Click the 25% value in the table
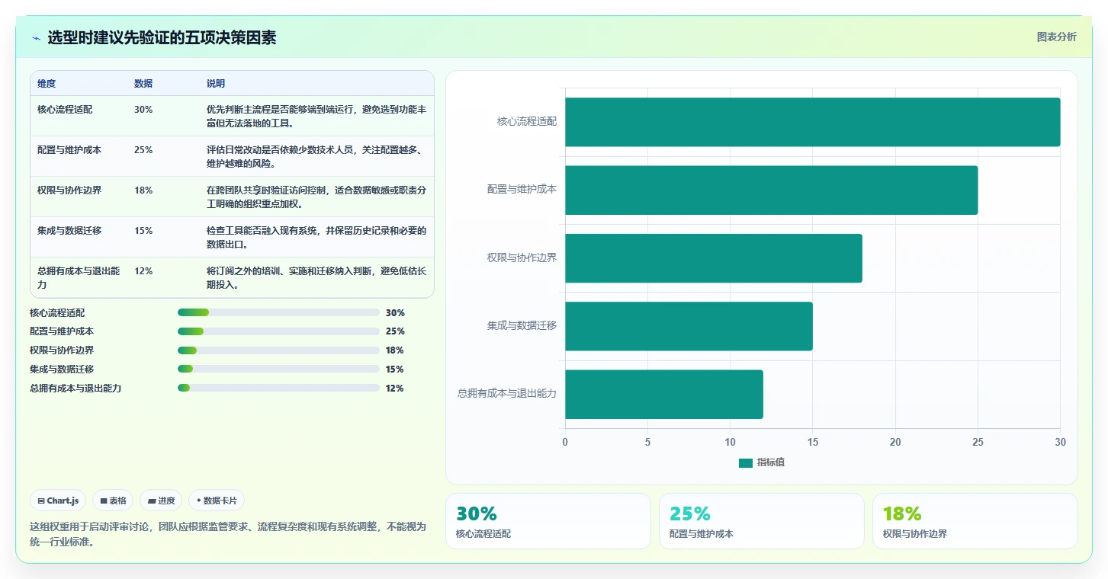 [x=143, y=150]
